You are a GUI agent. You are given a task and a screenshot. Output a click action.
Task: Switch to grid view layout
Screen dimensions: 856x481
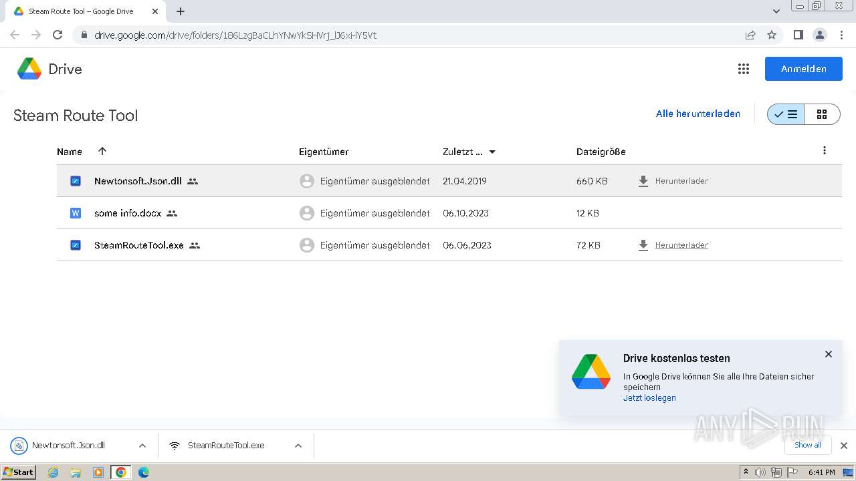point(822,114)
